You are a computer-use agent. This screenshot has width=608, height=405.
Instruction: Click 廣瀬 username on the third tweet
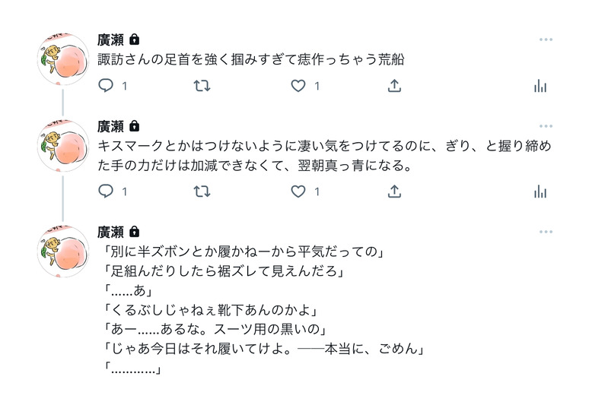pos(111,232)
